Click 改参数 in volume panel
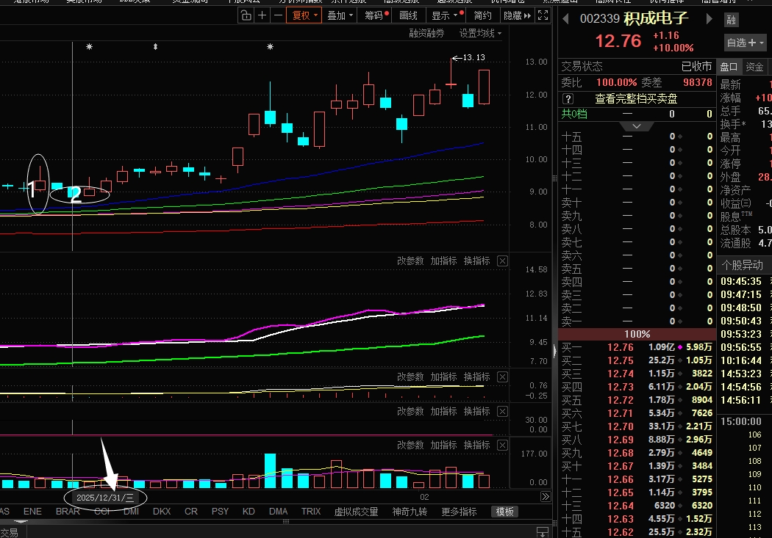772x538 pixels. [x=410, y=445]
